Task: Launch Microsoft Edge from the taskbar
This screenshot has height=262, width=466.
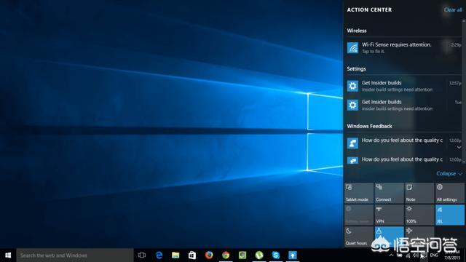Action: point(159,255)
